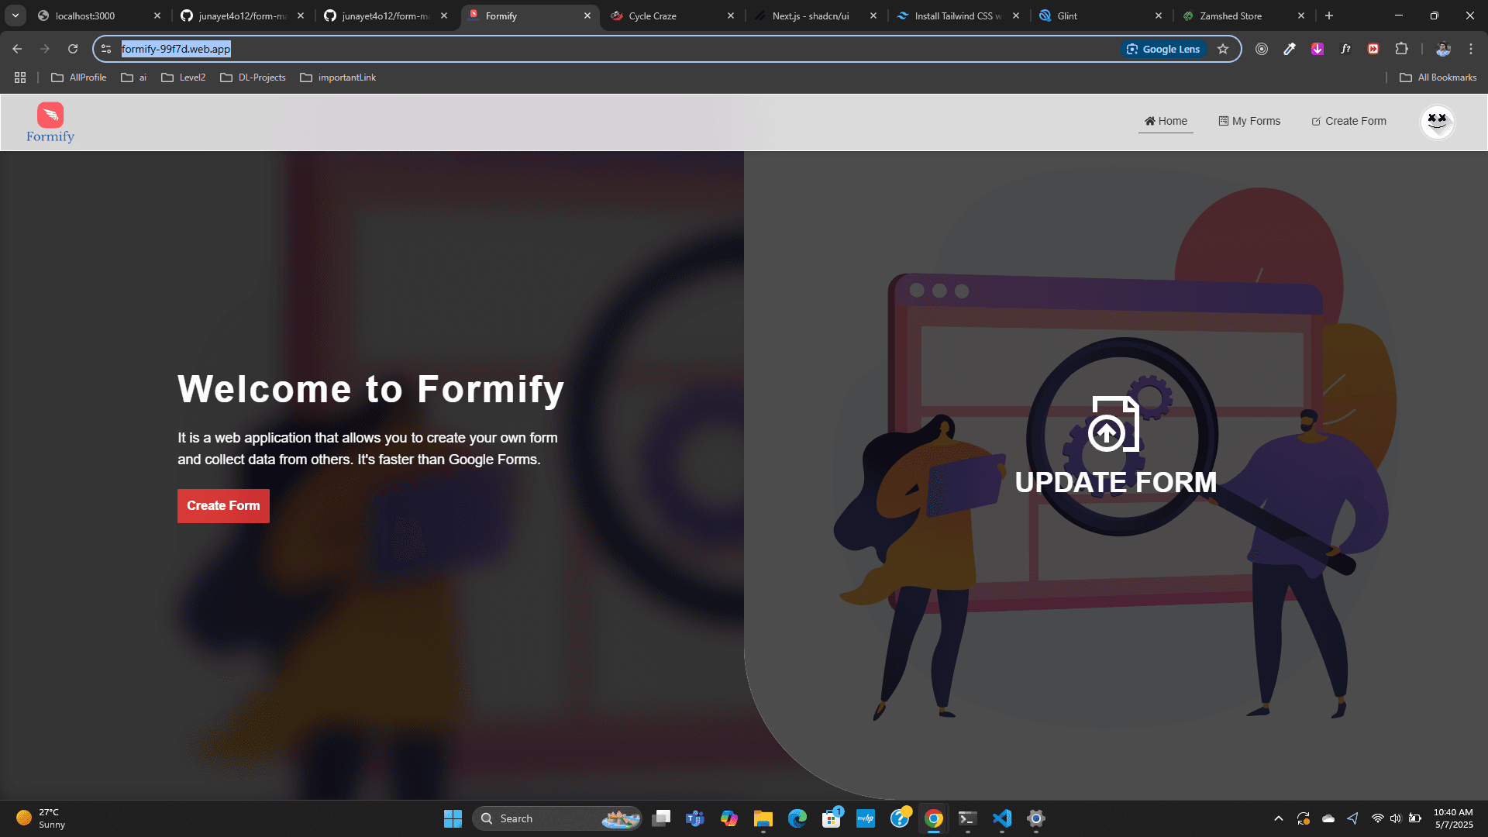This screenshot has width=1488, height=837.
Task: Click inside the address bar
Action: (310, 48)
